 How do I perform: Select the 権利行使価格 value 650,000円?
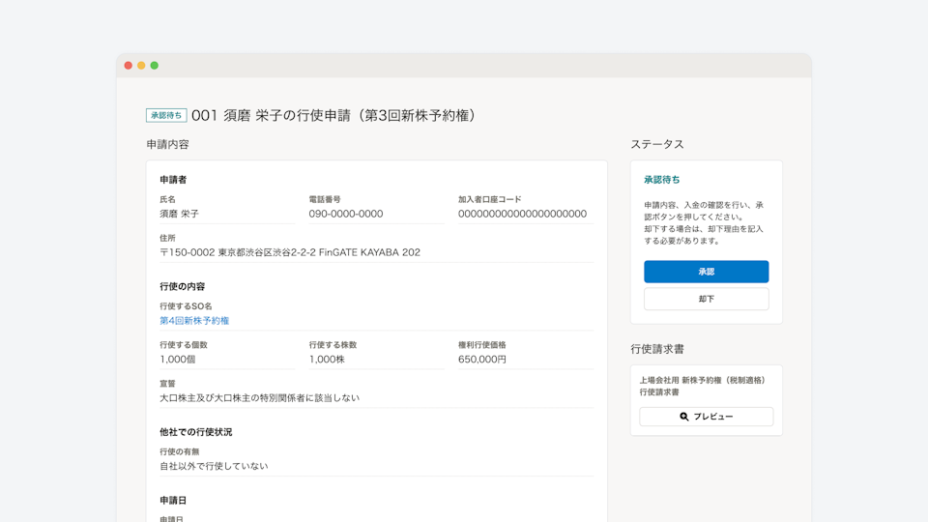pyautogui.click(x=482, y=359)
